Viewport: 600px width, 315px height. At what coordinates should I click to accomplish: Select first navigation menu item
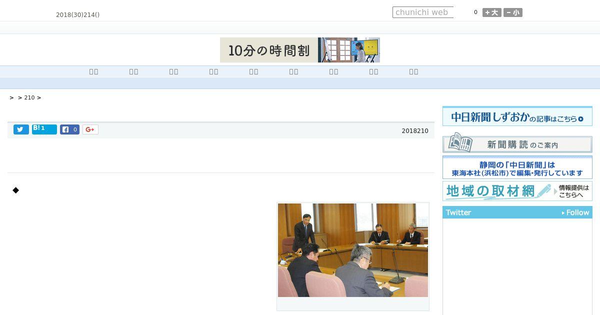[x=94, y=71]
